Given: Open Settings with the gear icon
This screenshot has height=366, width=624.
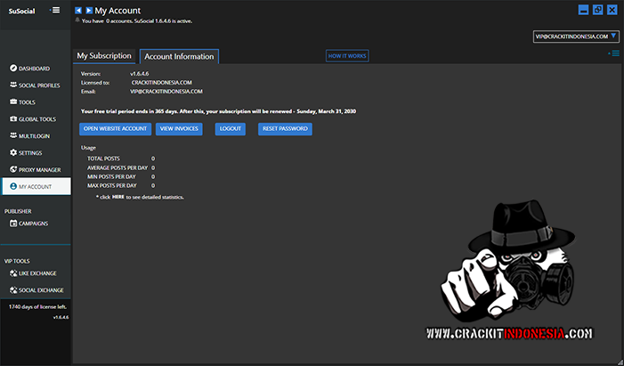Looking at the screenshot, I should (x=29, y=153).
